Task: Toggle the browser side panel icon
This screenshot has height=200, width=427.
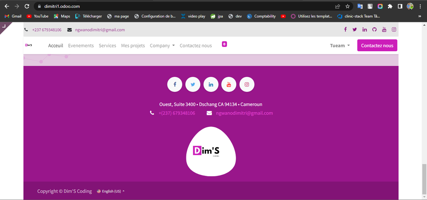Action: tap(400, 6)
